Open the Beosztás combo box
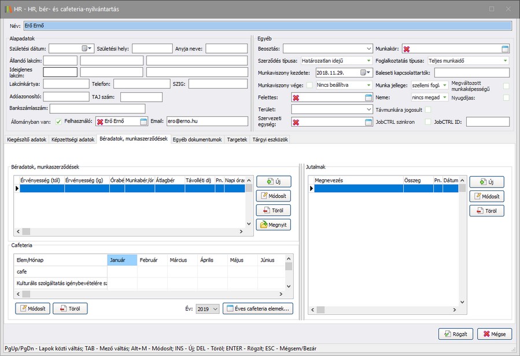Screen dimensions: 520x356 coord(369,49)
